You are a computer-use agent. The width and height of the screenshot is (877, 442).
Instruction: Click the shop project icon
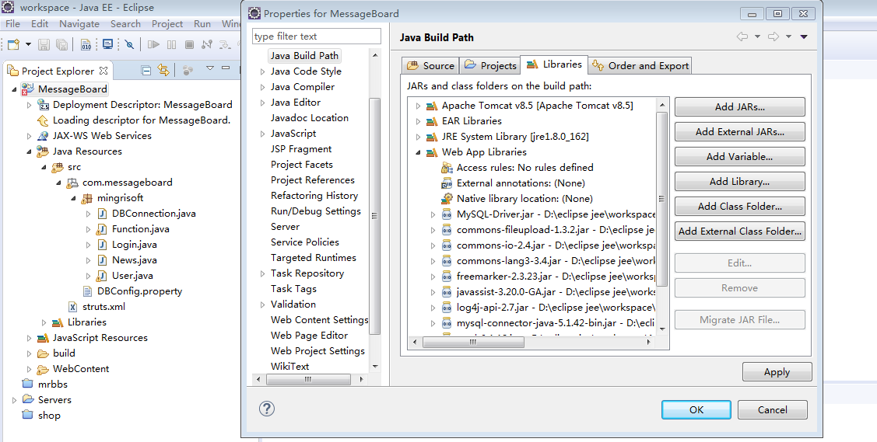click(x=27, y=415)
